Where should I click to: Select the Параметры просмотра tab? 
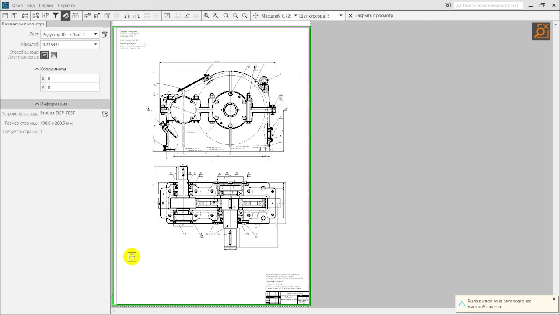click(x=23, y=24)
